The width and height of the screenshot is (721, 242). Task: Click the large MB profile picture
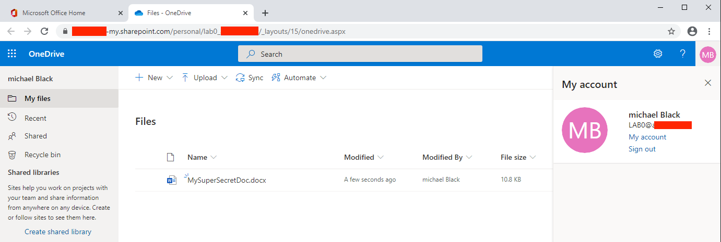tap(585, 131)
